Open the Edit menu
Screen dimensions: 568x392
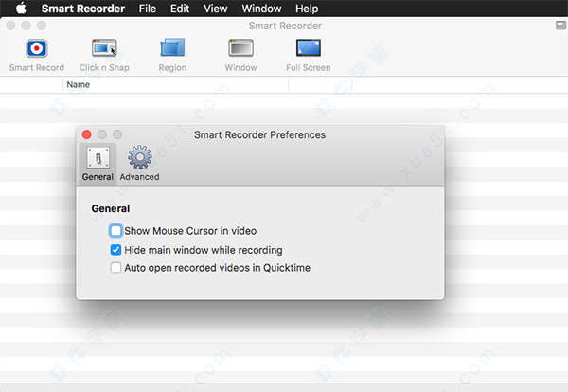click(x=180, y=9)
